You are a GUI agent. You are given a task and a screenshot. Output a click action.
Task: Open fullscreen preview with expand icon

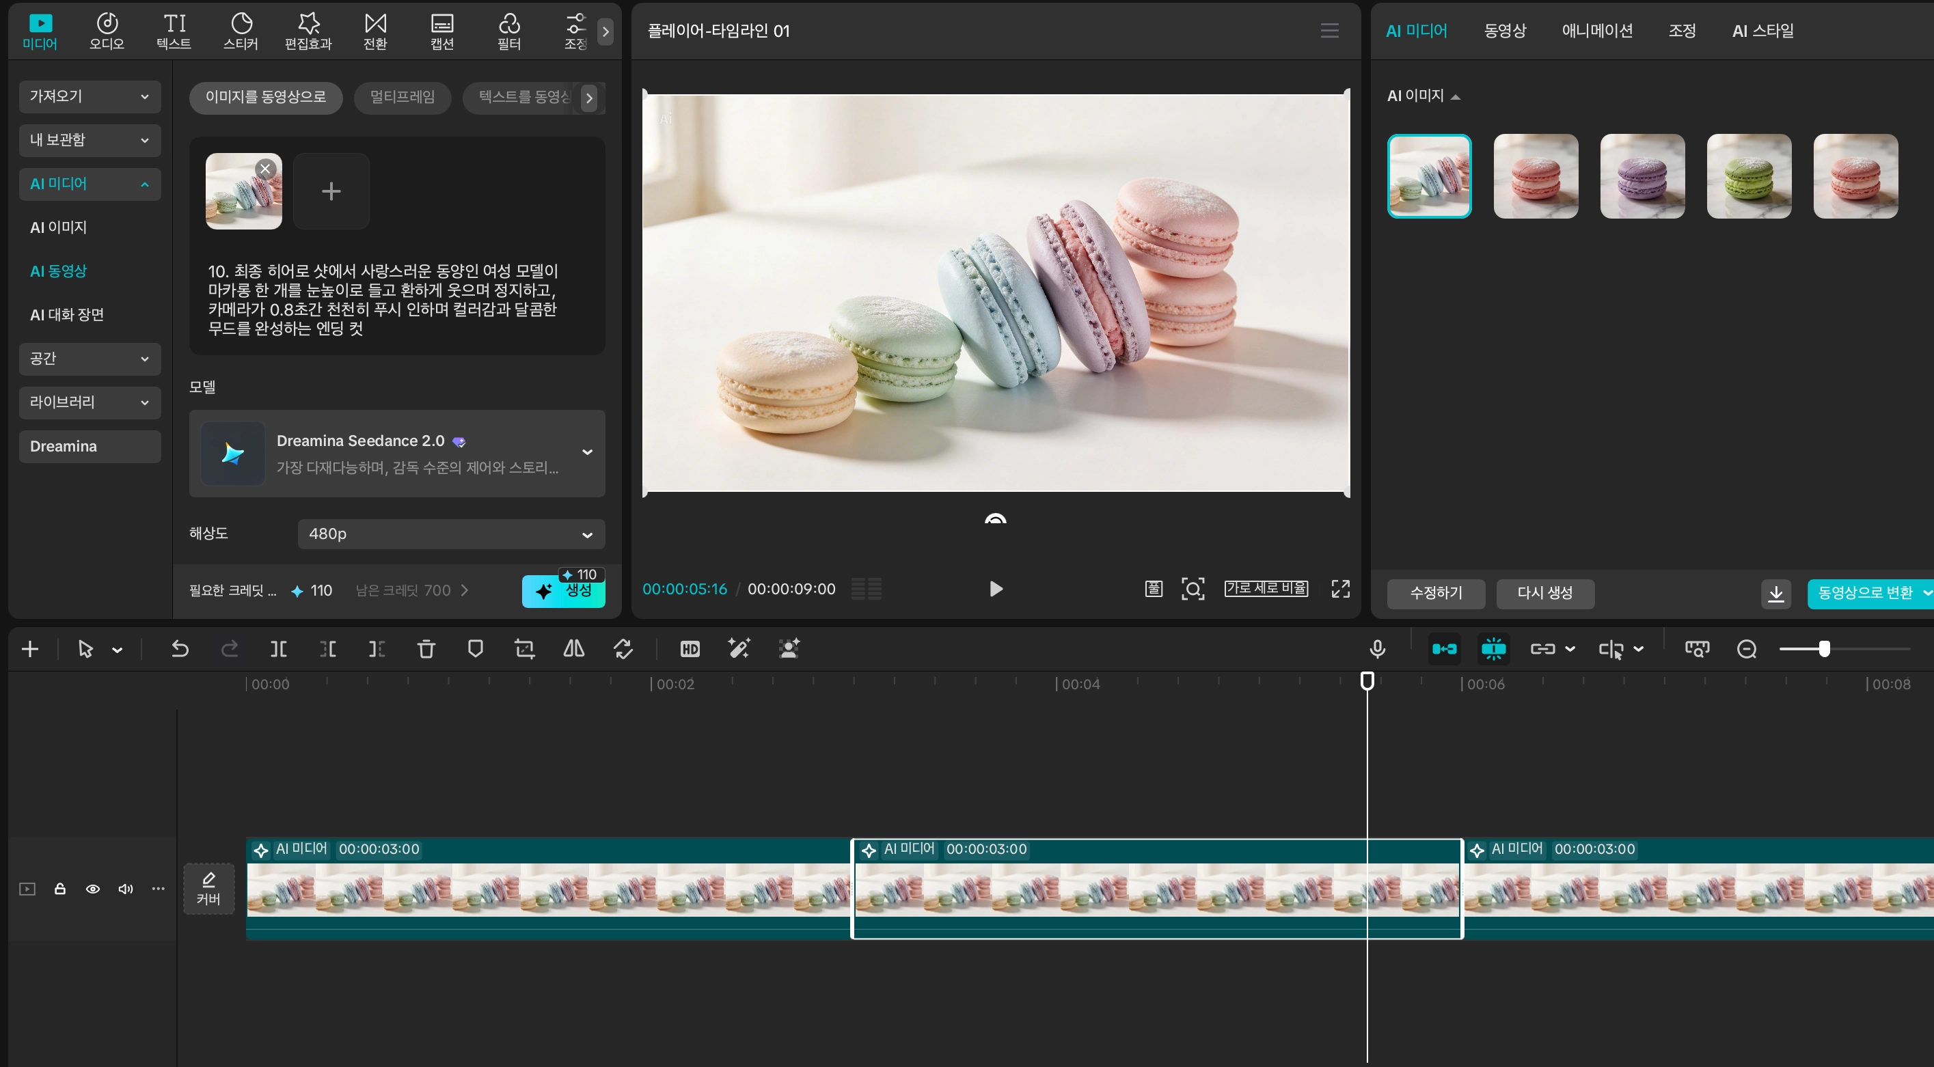click(x=1340, y=589)
